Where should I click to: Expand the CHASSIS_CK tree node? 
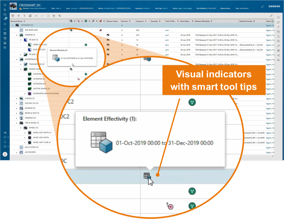click(x=17, y=98)
